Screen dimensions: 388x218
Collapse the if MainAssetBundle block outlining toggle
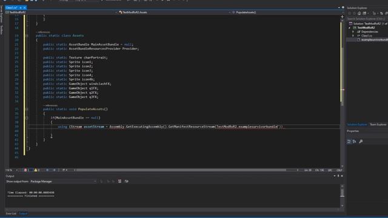click(x=27, y=118)
